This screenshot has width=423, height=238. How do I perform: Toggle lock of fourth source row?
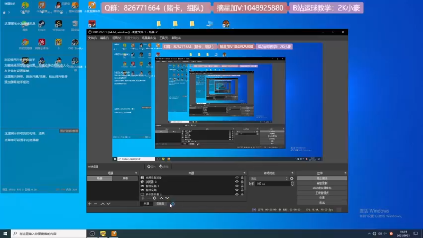click(242, 190)
